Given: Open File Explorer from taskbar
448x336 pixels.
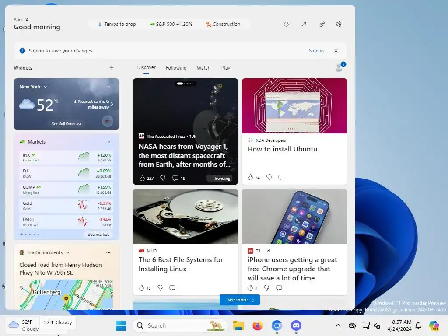Looking at the screenshot, I should click(x=238, y=325).
